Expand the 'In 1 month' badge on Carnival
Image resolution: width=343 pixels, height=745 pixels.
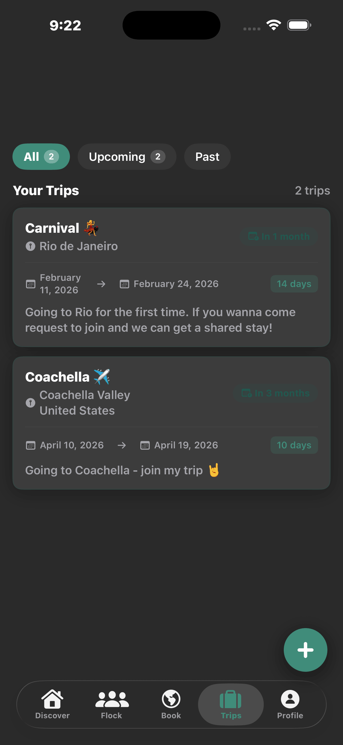(x=278, y=236)
